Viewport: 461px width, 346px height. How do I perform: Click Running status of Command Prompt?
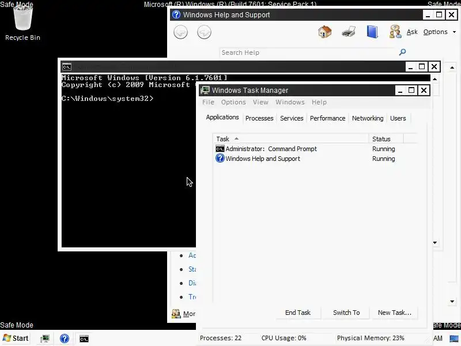[383, 149]
